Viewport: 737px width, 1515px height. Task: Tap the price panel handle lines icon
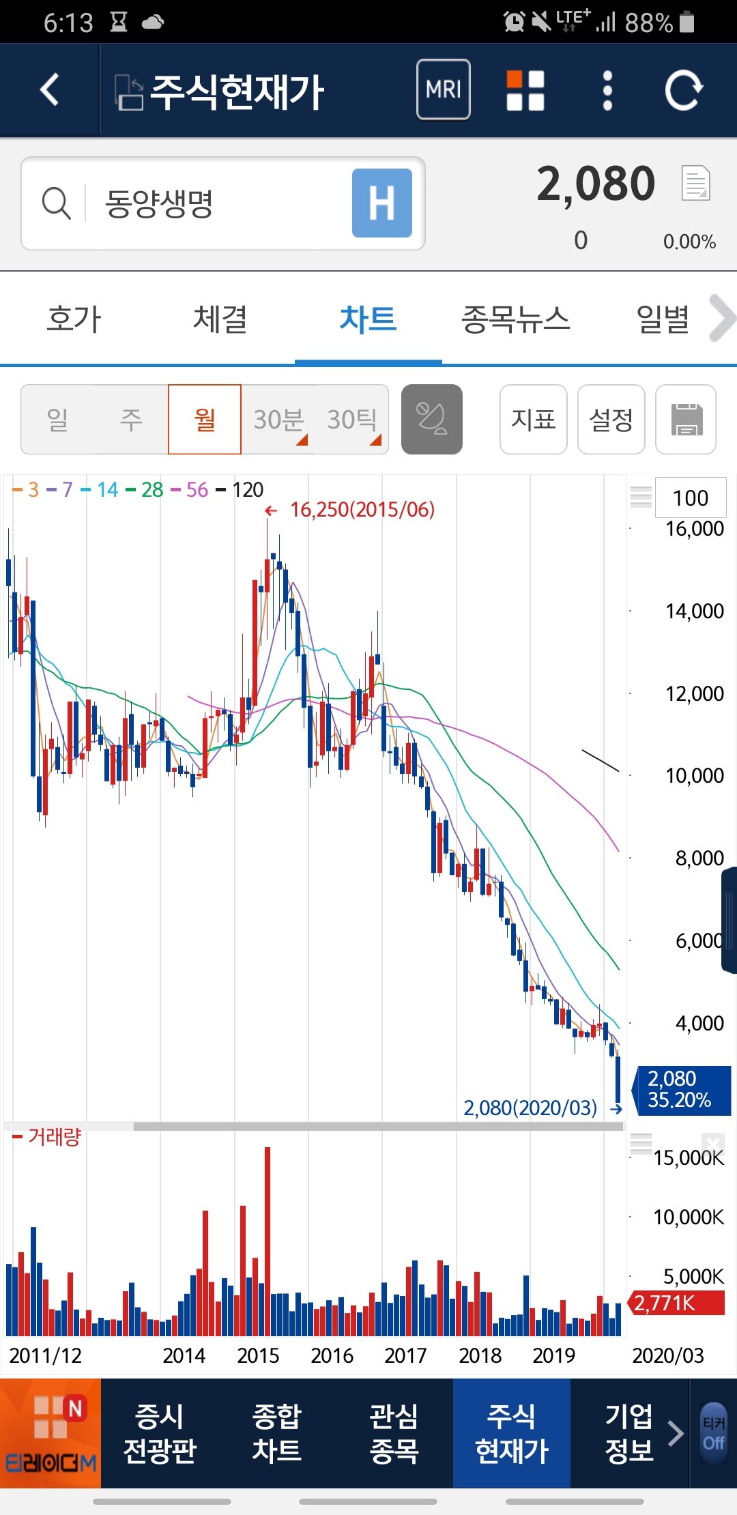(641, 497)
